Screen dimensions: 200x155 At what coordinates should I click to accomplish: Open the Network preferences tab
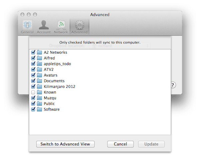tap(61, 27)
